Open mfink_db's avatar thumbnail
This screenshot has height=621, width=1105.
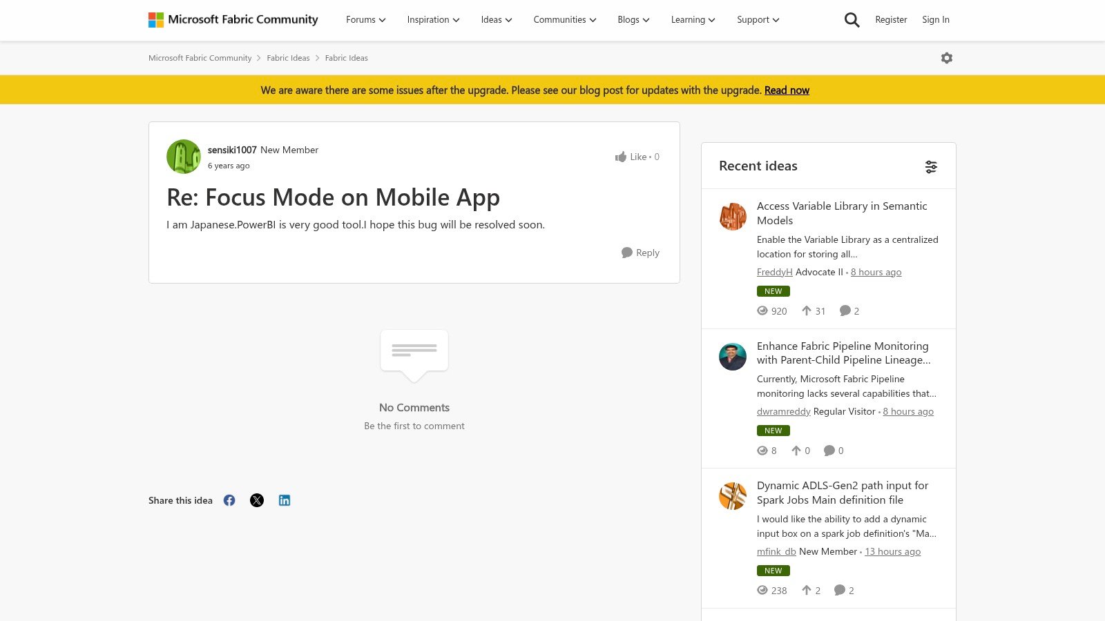click(x=733, y=496)
